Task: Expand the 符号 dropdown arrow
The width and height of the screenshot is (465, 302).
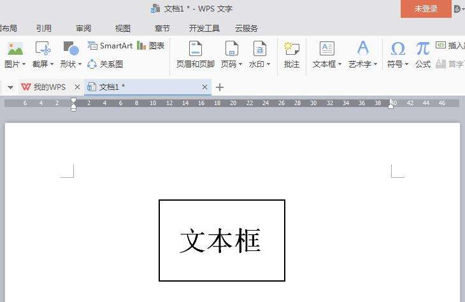Action: (406, 64)
